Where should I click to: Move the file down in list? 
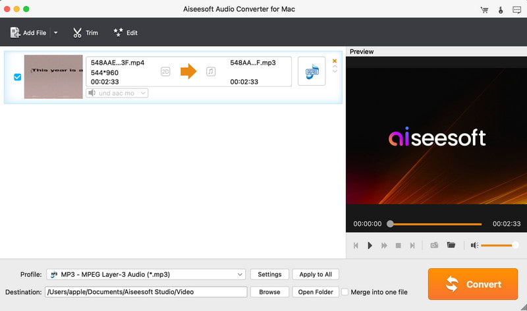335,71
